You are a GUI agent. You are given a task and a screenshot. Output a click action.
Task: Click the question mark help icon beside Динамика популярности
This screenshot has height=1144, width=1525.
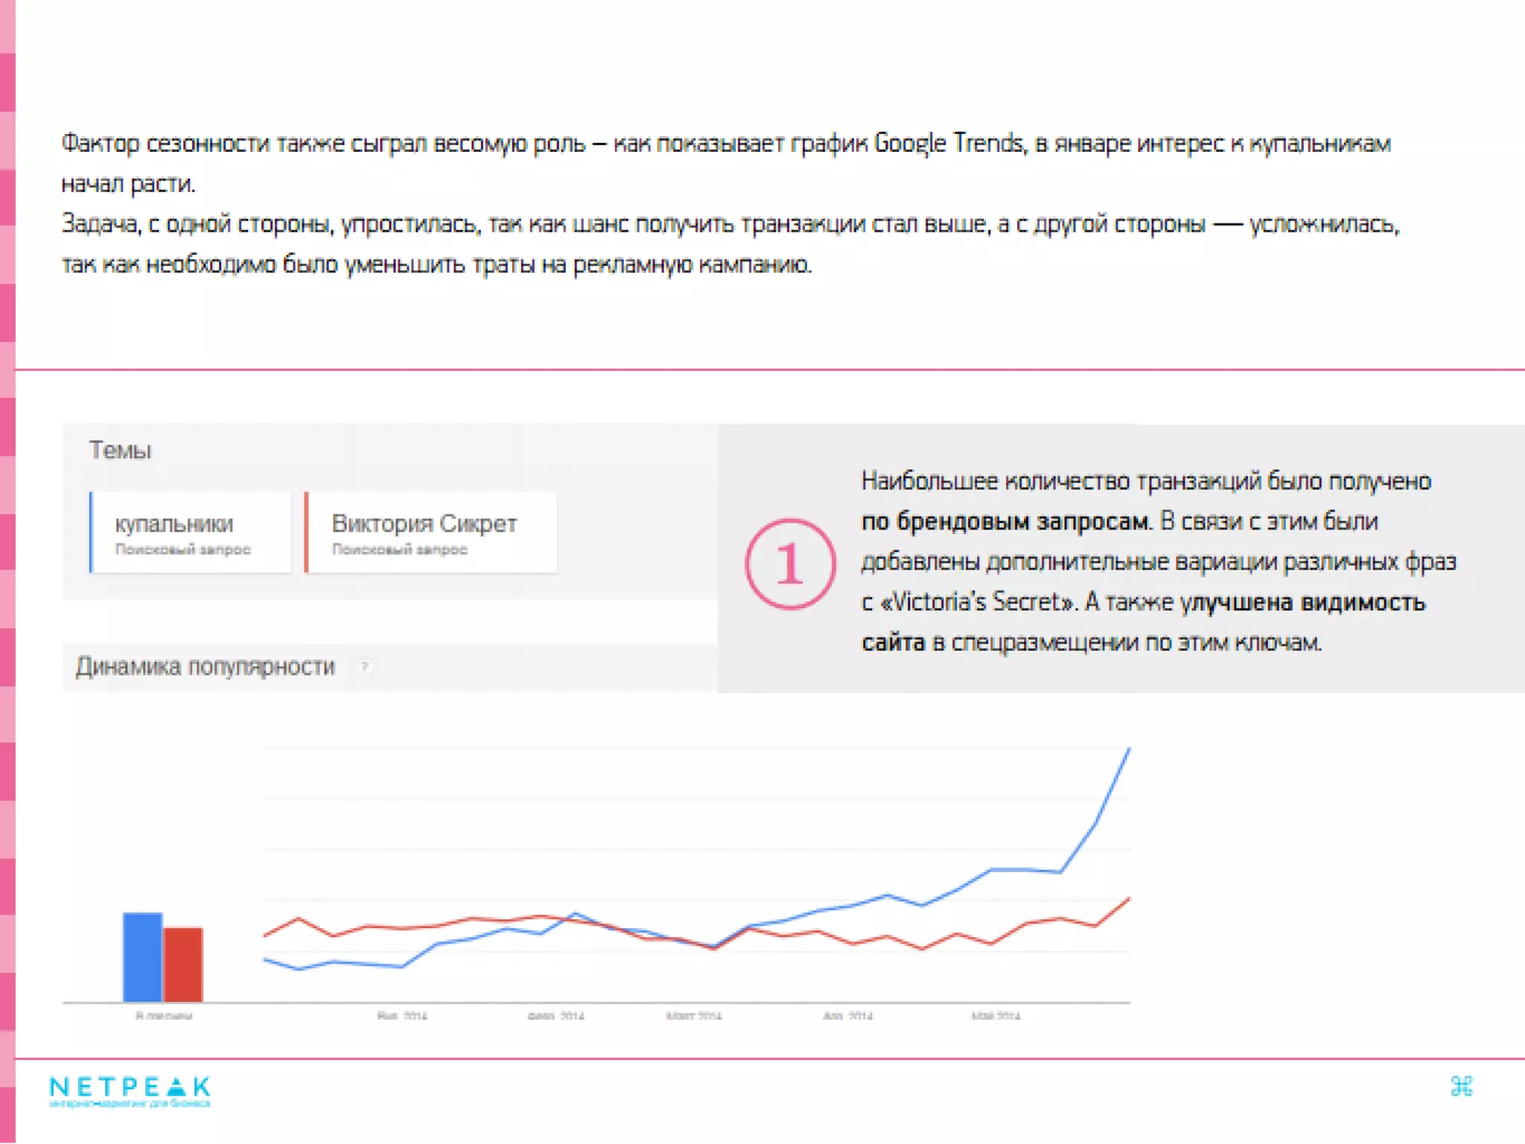click(365, 667)
